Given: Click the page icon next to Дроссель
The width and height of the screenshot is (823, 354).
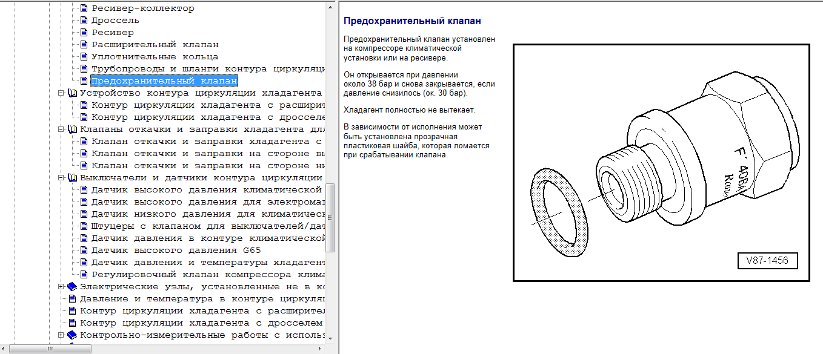Looking at the screenshot, I should click(x=84, y=21).
